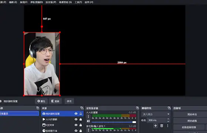Click the 停用 deactivate button
207x133 pixels.
pos(69,101)
